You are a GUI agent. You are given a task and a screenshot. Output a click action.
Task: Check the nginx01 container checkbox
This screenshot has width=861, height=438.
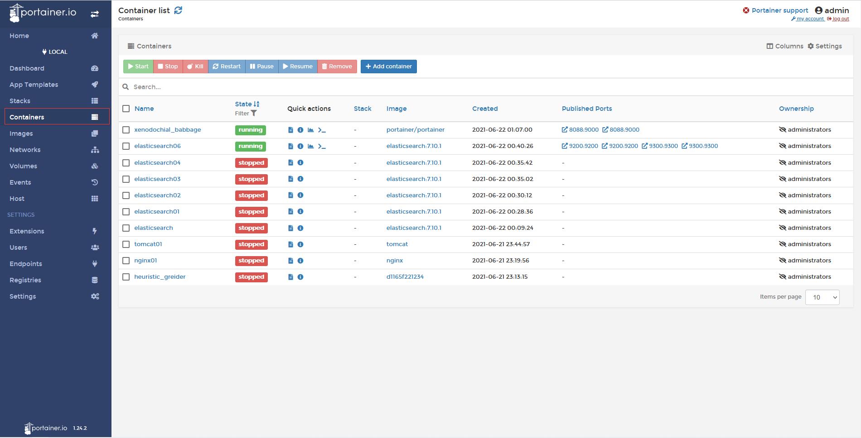[x=126, y=261]
